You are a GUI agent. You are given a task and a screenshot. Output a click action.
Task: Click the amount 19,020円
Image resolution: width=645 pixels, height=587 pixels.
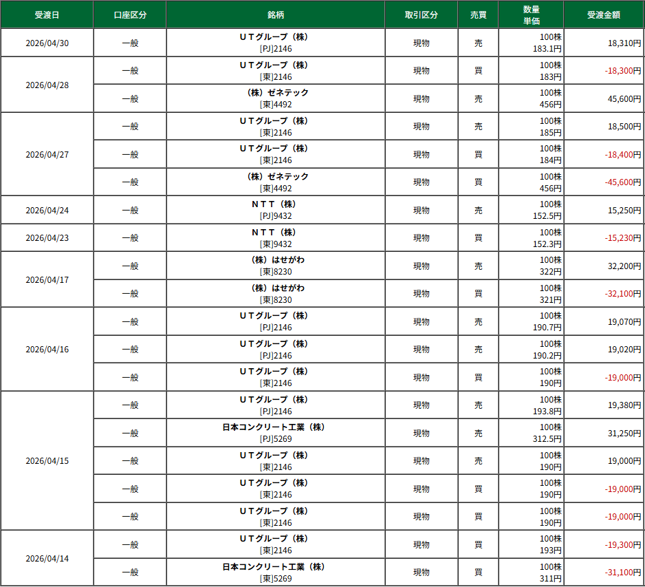(x=624, y=349)
